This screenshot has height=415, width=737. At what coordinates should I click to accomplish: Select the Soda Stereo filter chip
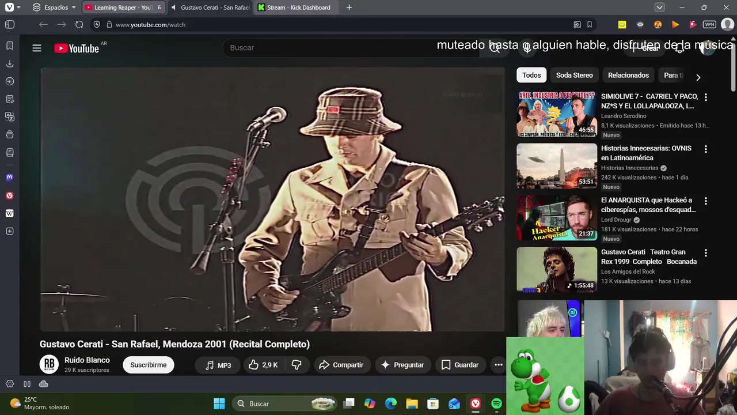[x=574, y=75]
